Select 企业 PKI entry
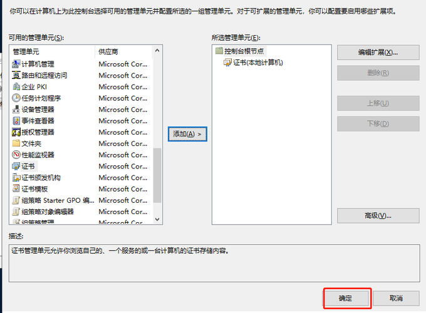The image size is (426, 313). coord(34,86)
